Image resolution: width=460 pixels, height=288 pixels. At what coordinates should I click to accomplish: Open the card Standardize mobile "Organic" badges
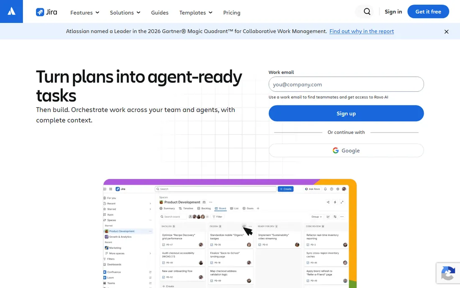coord(230,239)
